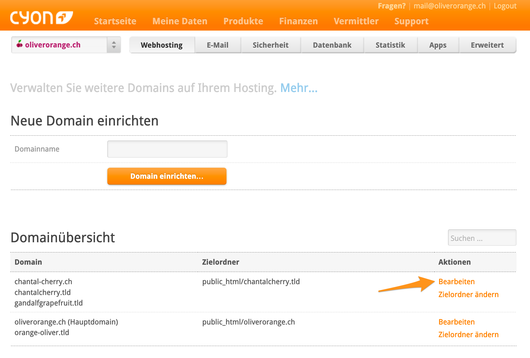Click the Suchen search box
Image resolution: width=530 pixels, height=358 pixels.
coord(482,238)
